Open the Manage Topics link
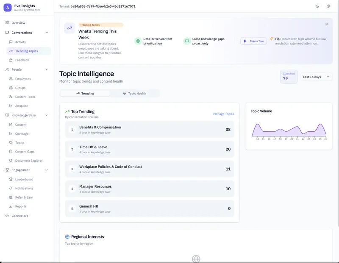 tap(224, 114)
